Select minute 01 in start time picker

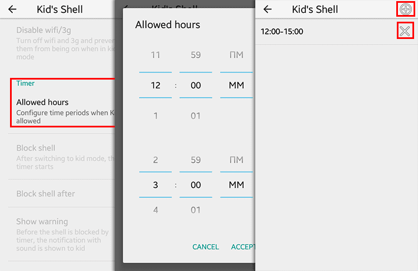tap(196, 116)
